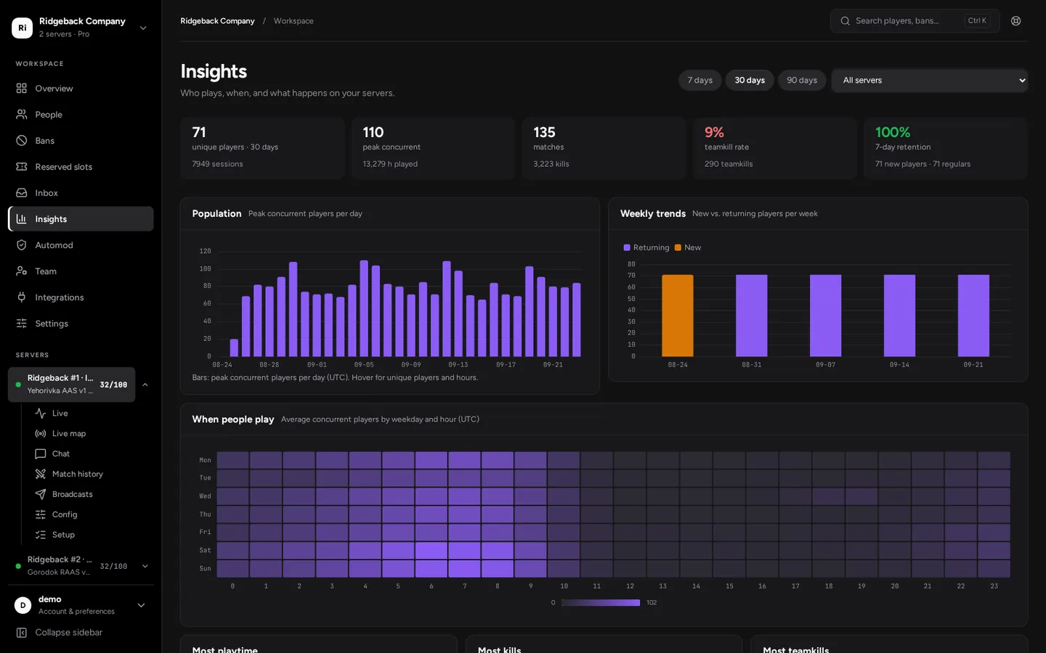1046x653 pixels.
Task: Click the 135 matches card
Action: [x=604, y=149]
